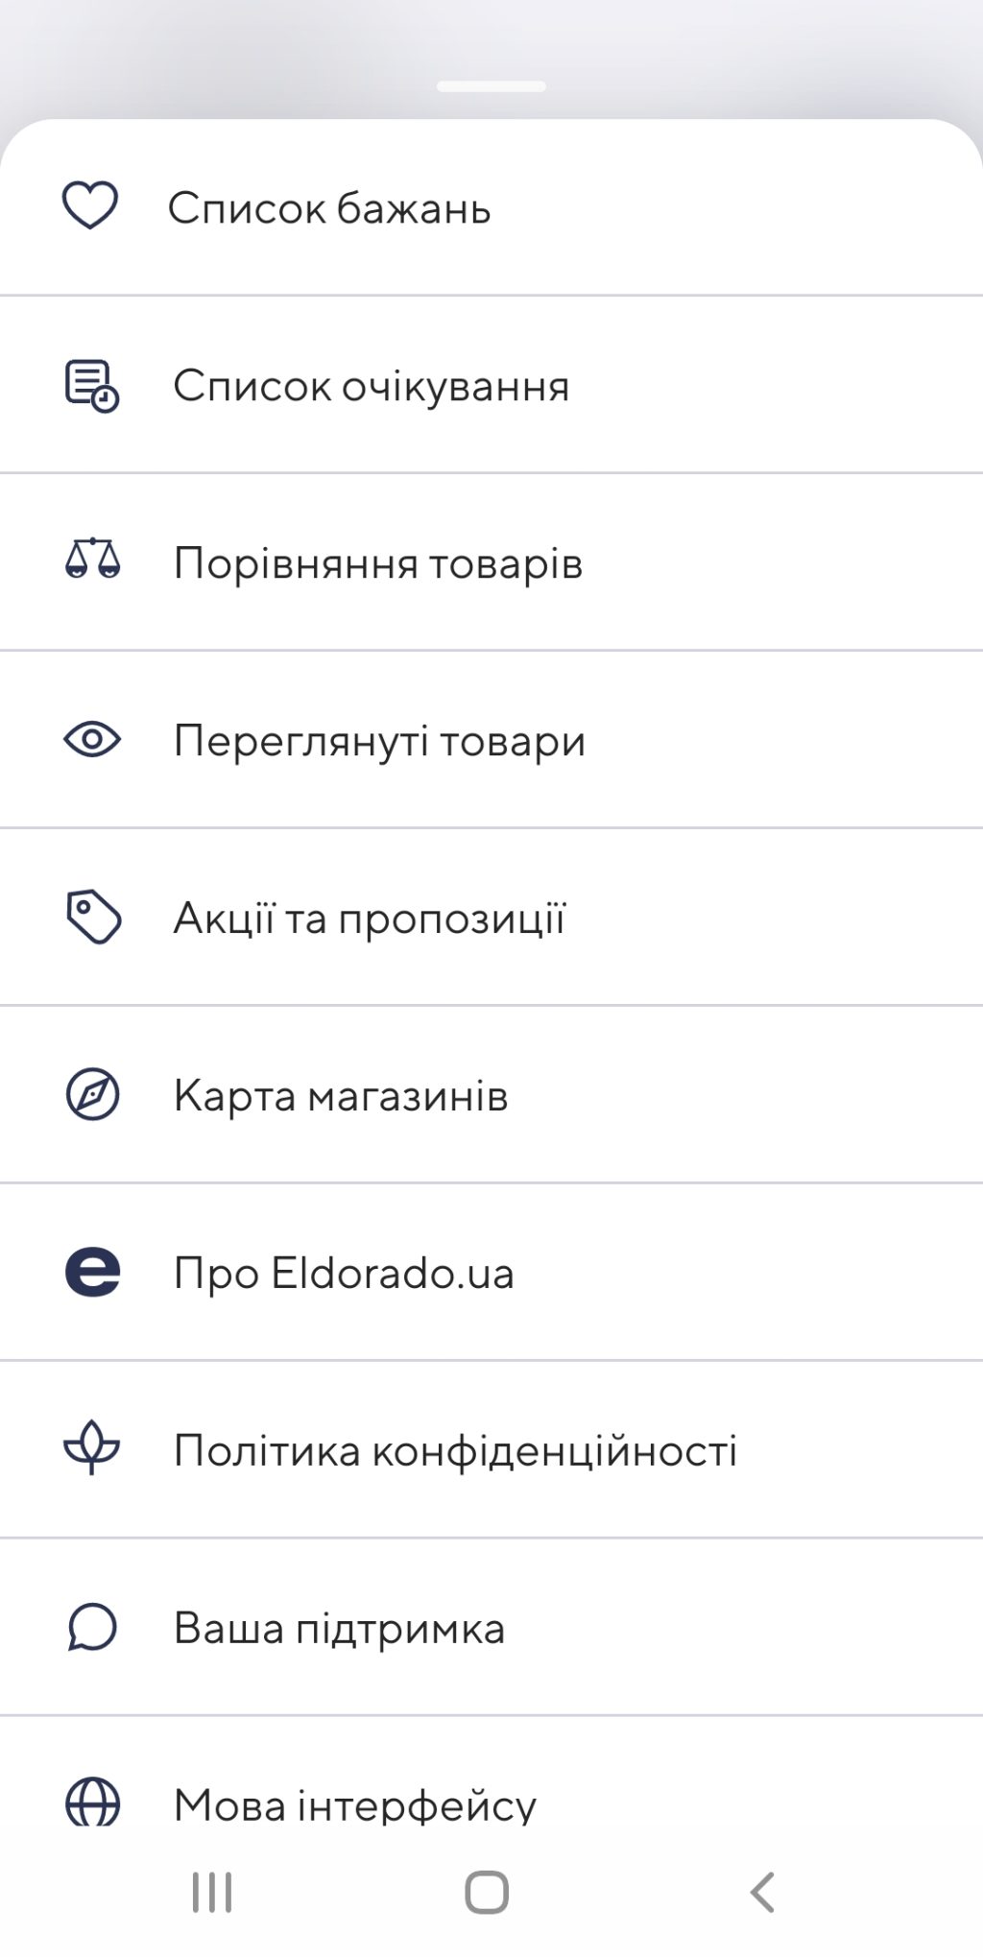Tap the chat bubble support icon

tap(92, 1628)
